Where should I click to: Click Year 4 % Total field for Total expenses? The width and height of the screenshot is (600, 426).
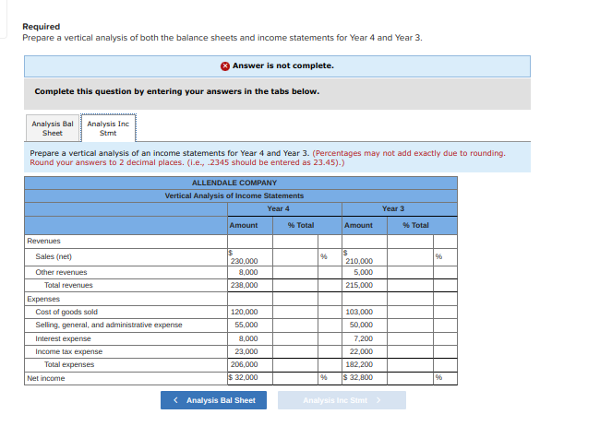point(295,365)
